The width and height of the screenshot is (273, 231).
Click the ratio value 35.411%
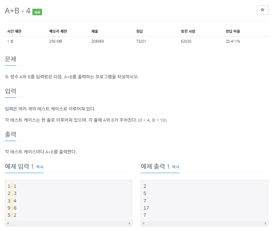233,41
